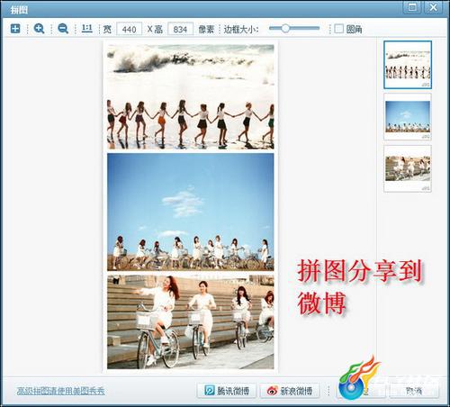Select the blue sky photo in collage
The width and height of the screenshot is (450, 407).
tap(191, 212)
